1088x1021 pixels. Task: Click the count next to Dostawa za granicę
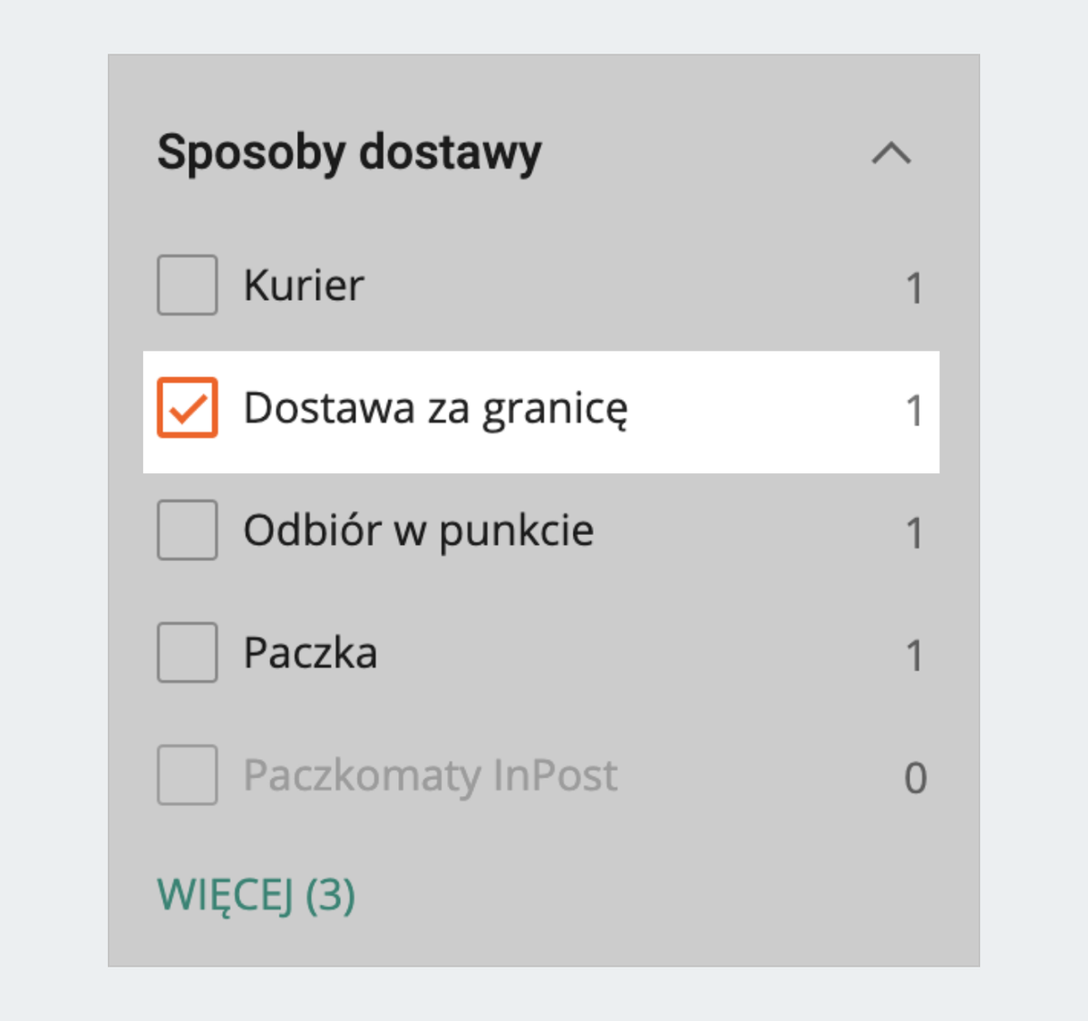[914, 411]
